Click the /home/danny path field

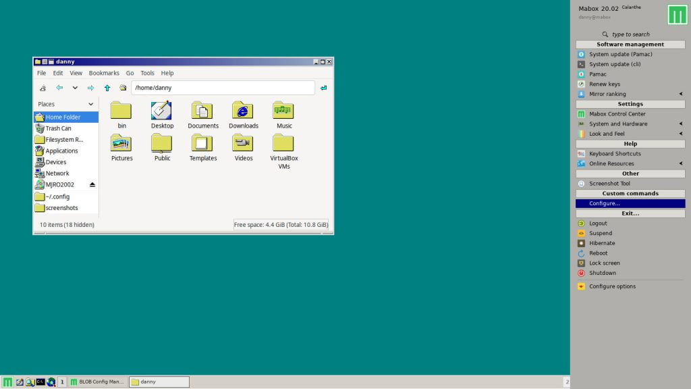[223, 88]
